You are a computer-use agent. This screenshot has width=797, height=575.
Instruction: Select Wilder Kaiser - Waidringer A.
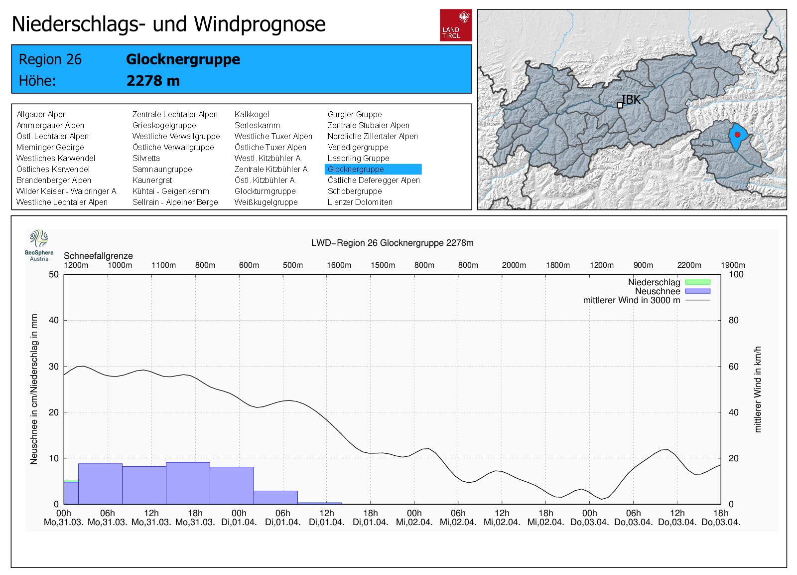(67, 191)
